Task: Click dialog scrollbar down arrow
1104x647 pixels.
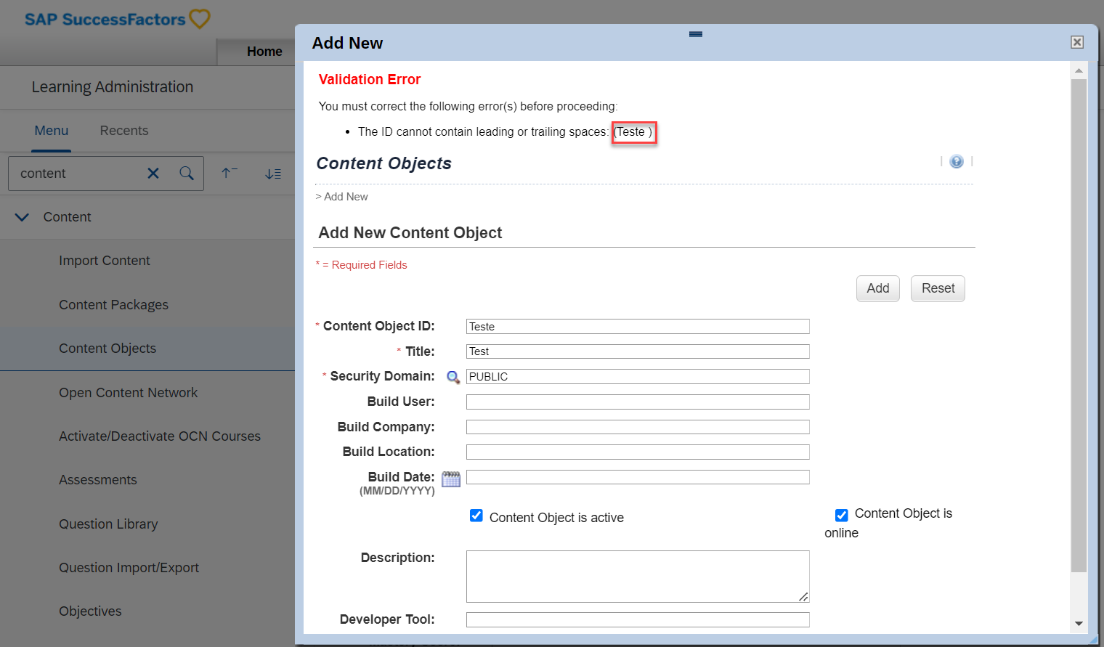Action: tap(1079, 623)
